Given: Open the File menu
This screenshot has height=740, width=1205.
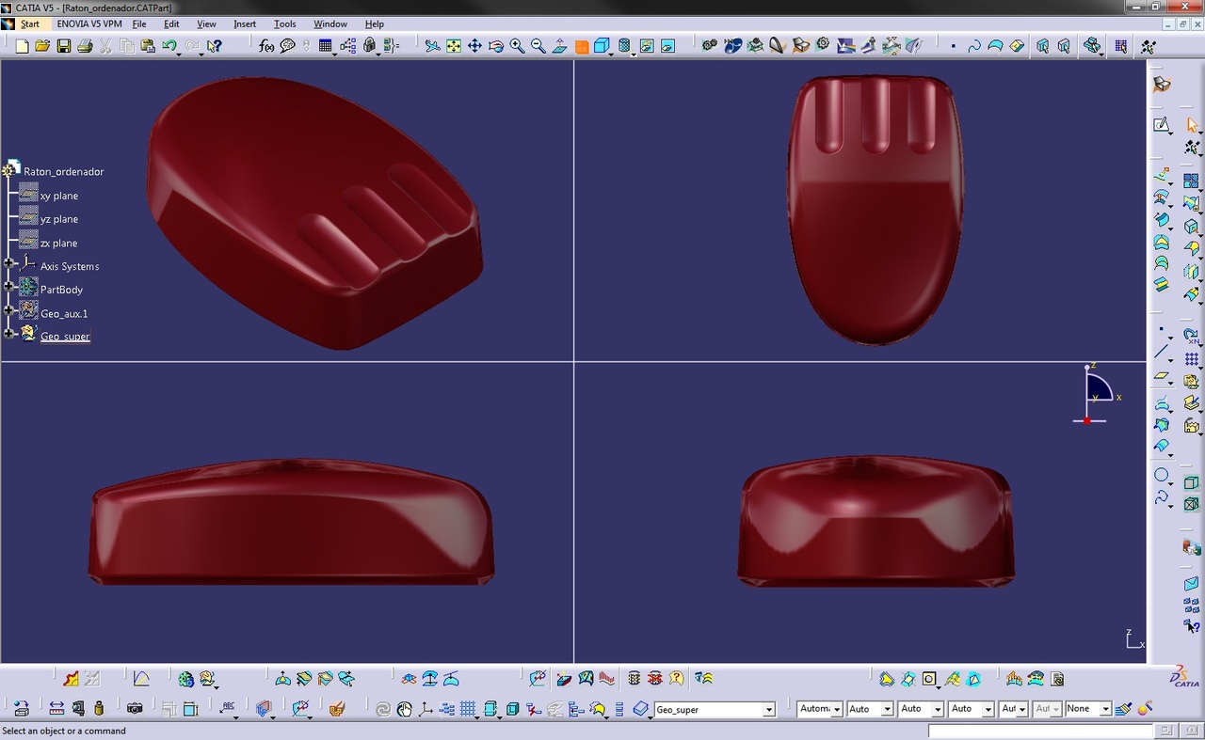Looking at the screenshot, I should pos(139,24).
